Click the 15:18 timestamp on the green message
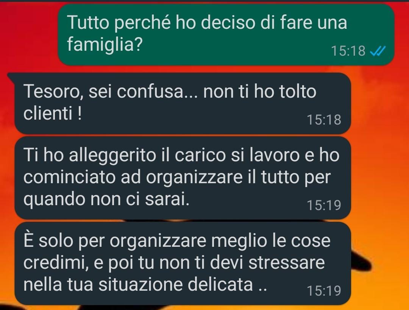Viewport: 409px width, 310px height. click(x=348, y=51)
